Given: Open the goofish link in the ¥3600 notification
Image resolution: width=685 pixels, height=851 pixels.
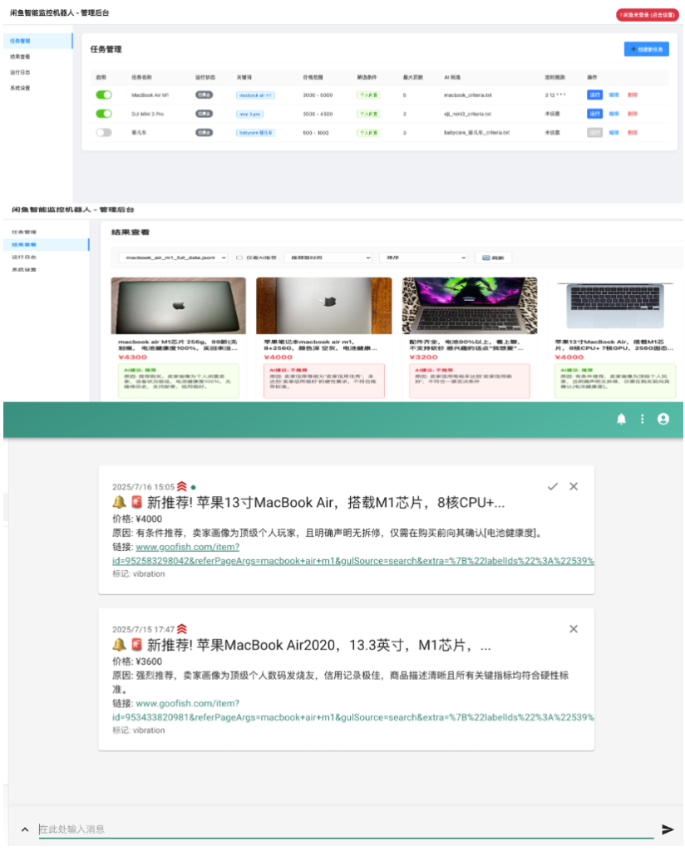Looking at the screenshot, I should (x=187, y=704).
